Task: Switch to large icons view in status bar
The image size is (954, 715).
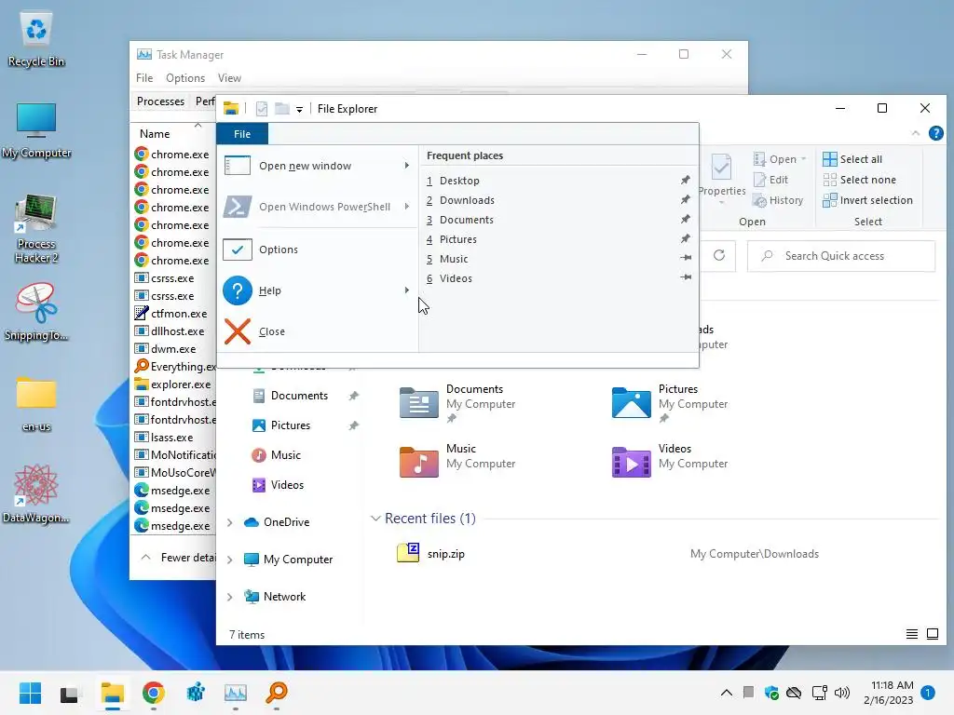Action: (932, 634)
